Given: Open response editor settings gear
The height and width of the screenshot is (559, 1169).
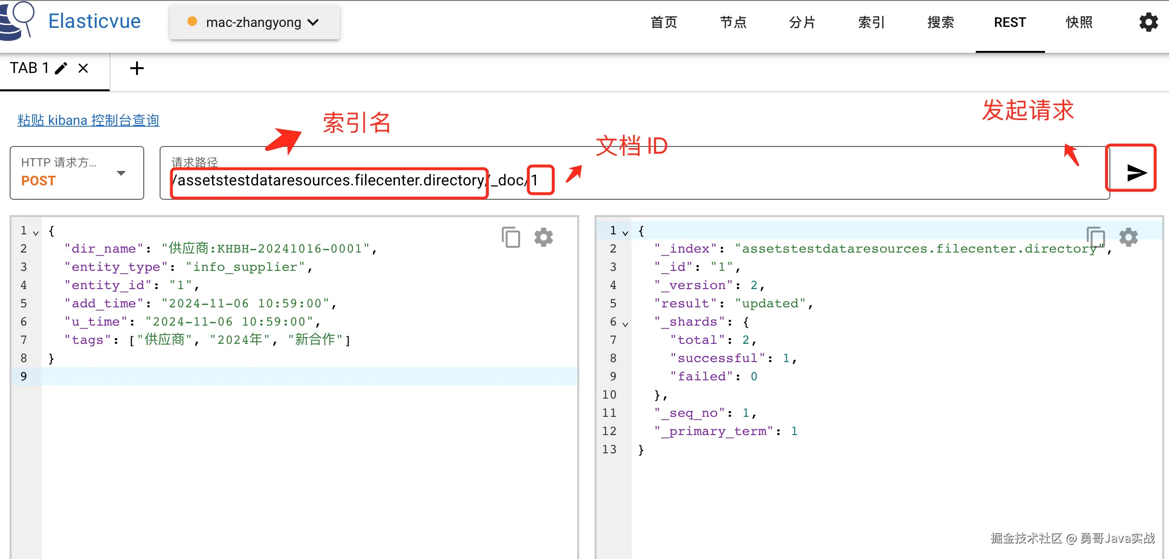Looking at the screenshot, I should point(1128,237).
